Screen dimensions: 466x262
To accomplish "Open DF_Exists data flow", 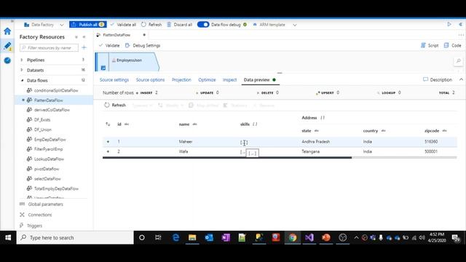I will point(42,119).
